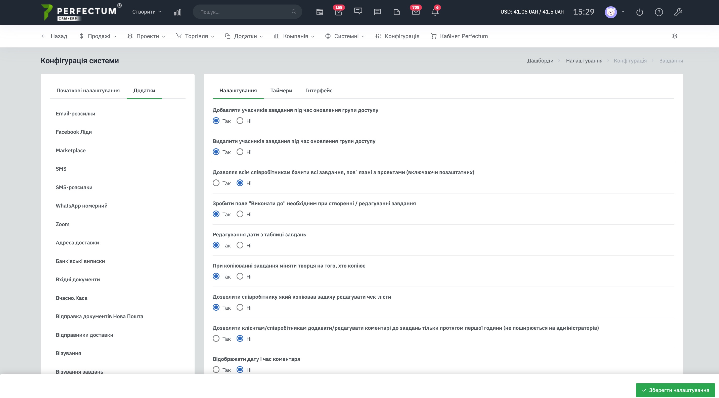Select Так for comments only within first hour
This screenshot has height=398, width=719.
216,339
